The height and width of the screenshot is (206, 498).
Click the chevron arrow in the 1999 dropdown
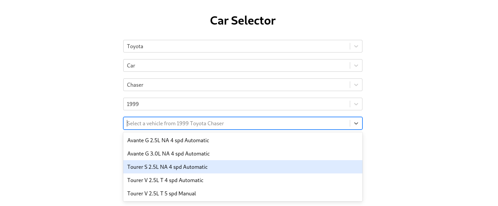pyautogui.click(x=356, y=104)
